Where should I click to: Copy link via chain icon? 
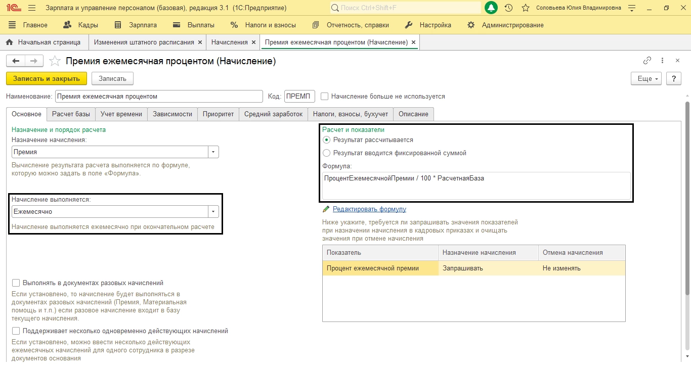point(647,61)
